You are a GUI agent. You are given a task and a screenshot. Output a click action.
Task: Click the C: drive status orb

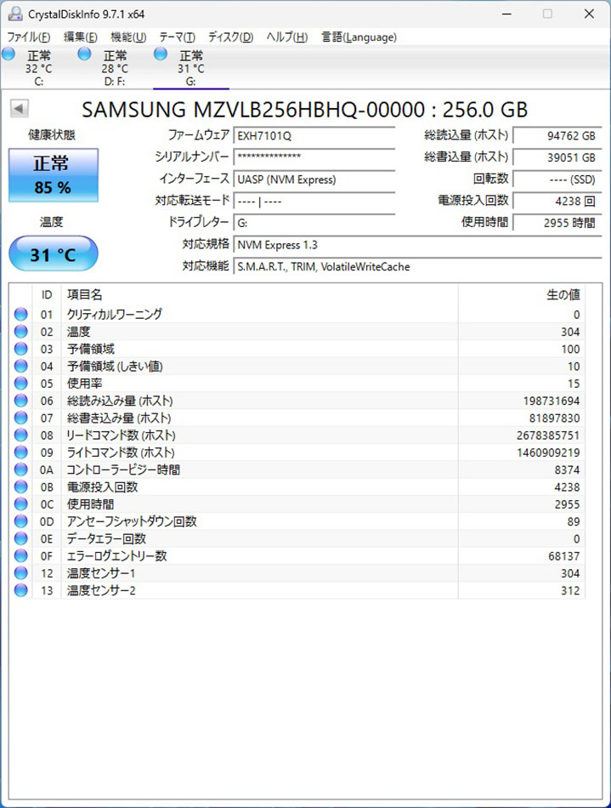coord(8,54)
